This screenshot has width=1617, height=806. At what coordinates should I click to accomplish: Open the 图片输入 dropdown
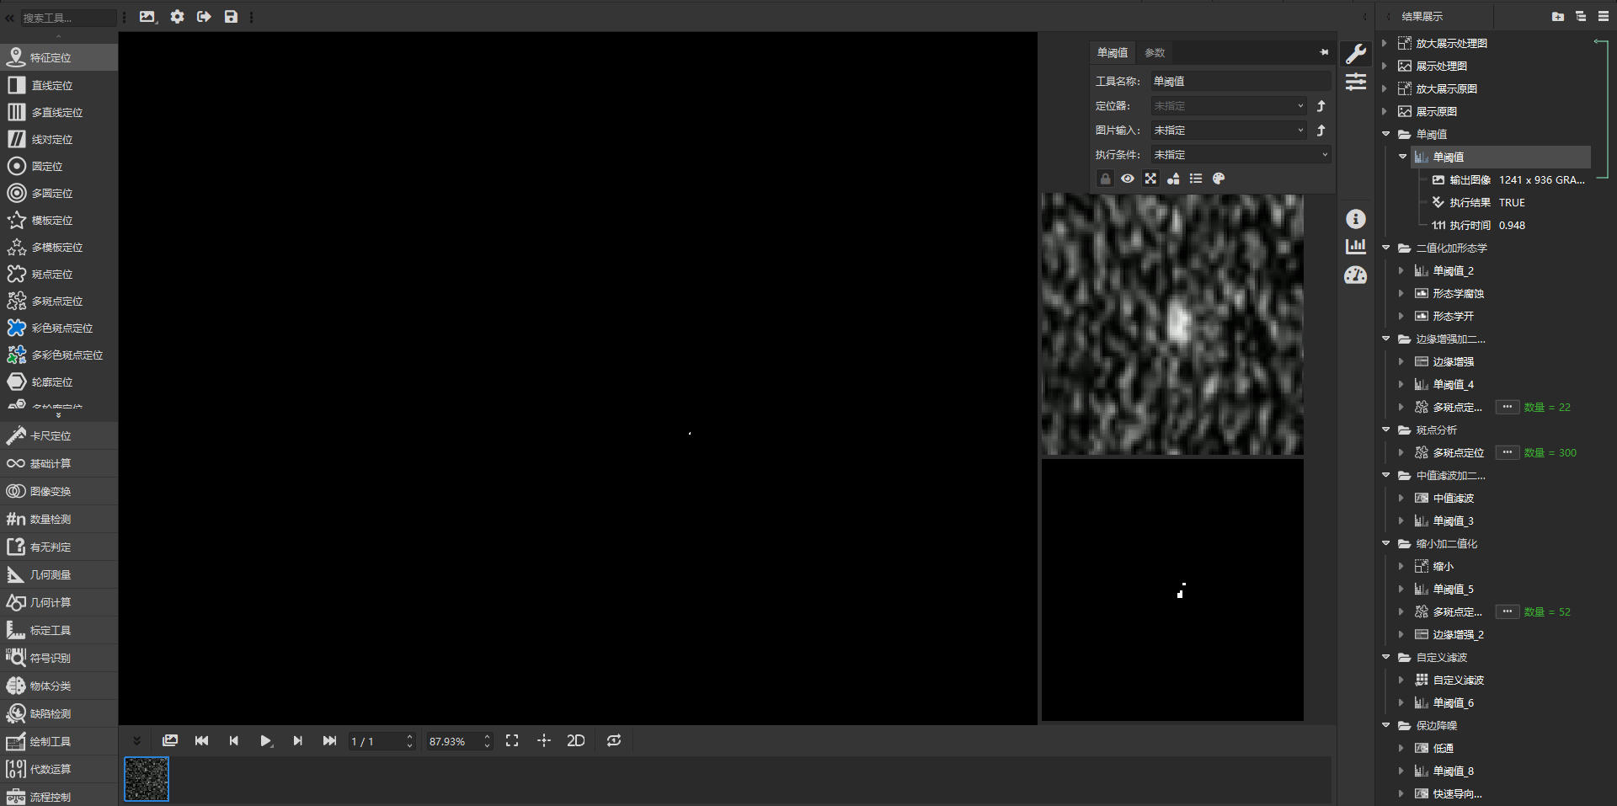1229,131
